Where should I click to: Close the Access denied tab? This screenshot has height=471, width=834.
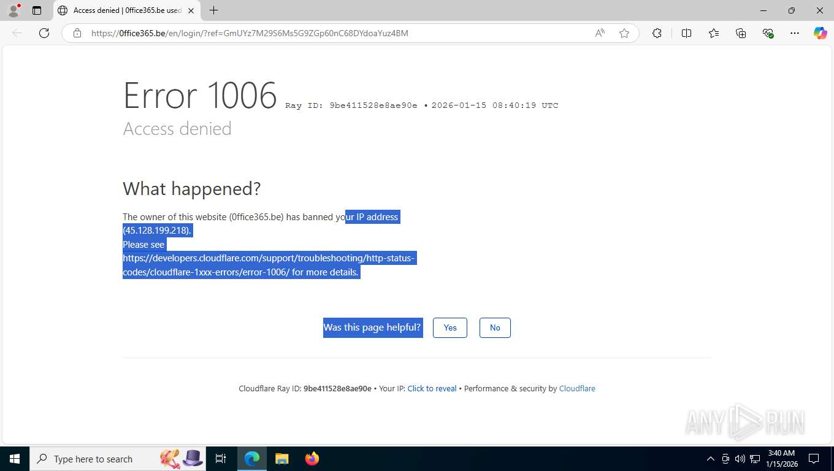[x=191, y=10]
